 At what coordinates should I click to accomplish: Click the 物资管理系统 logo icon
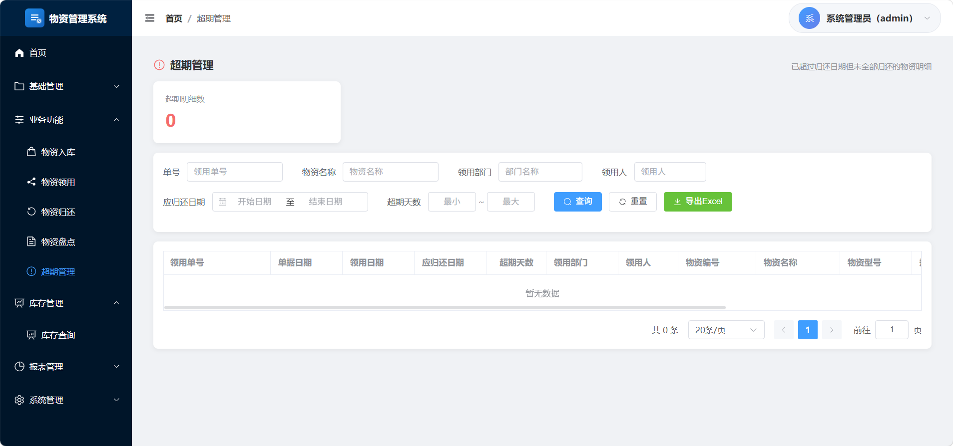34,18
